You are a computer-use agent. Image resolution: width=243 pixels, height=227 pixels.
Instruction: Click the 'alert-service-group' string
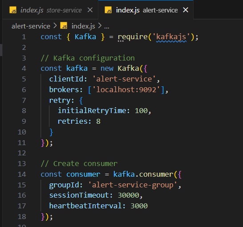[133, 185]
